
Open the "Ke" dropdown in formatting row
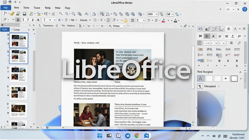click(x=74, y=20)
